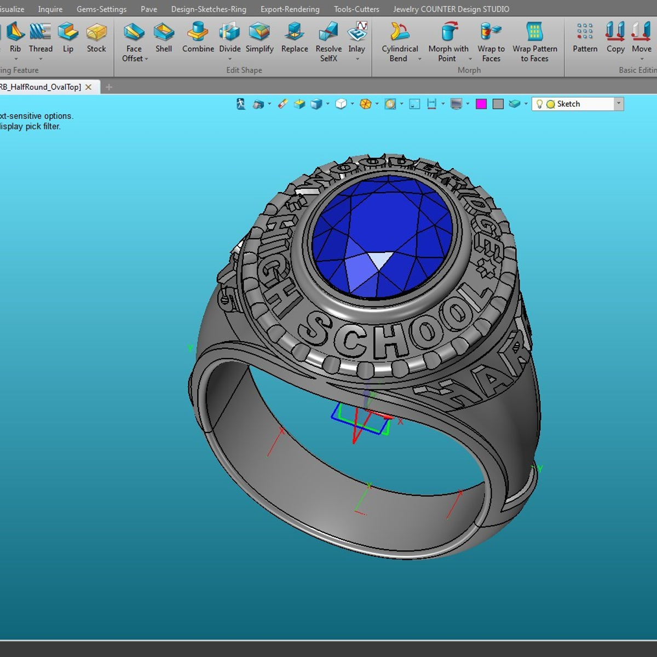The height and width of the screenshot is (657, 657).
Task: Select the Lip tool
Action: 68,37
